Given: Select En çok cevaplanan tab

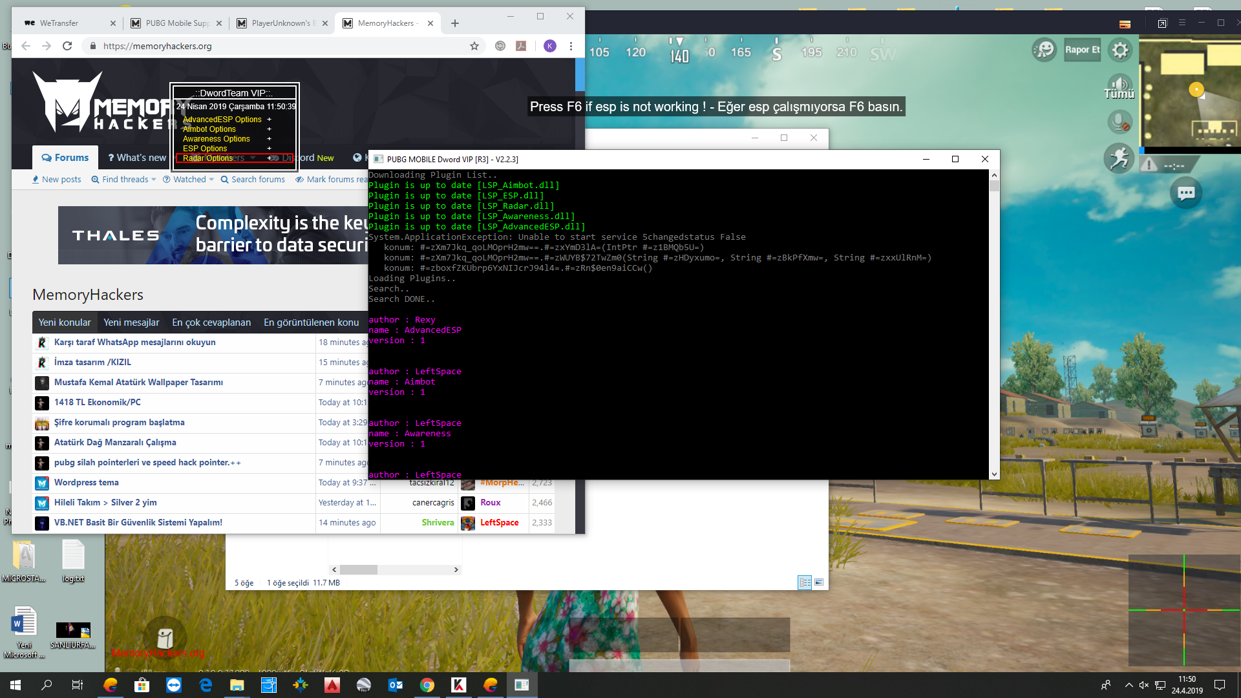Looking at the screenshot, I should tap(211, 323).
